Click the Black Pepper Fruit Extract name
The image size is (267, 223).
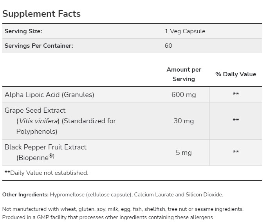click(45, 147)
